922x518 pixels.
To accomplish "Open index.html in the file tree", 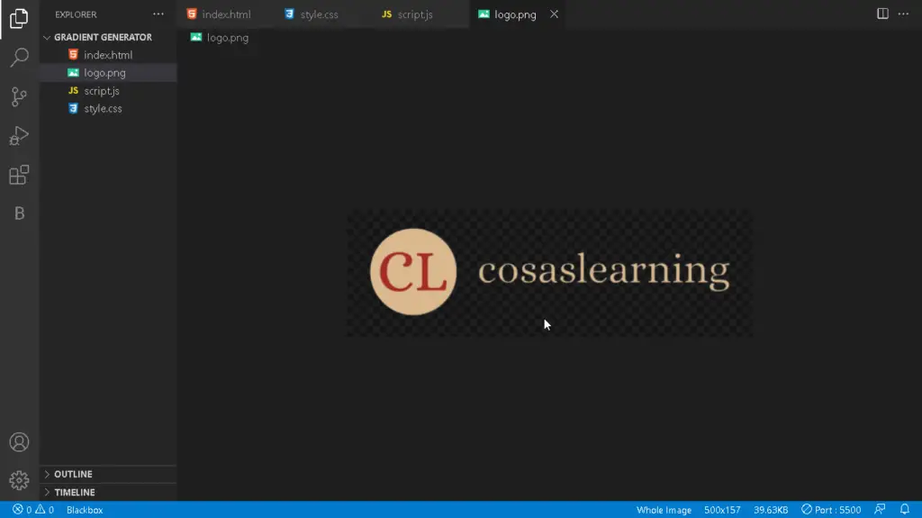I will [108, 55].
